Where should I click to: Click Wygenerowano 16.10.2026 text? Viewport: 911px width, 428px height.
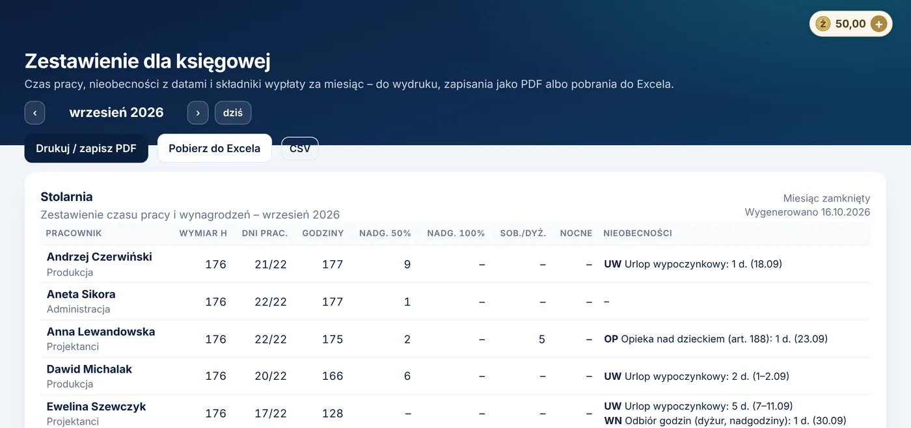[808, 212]
